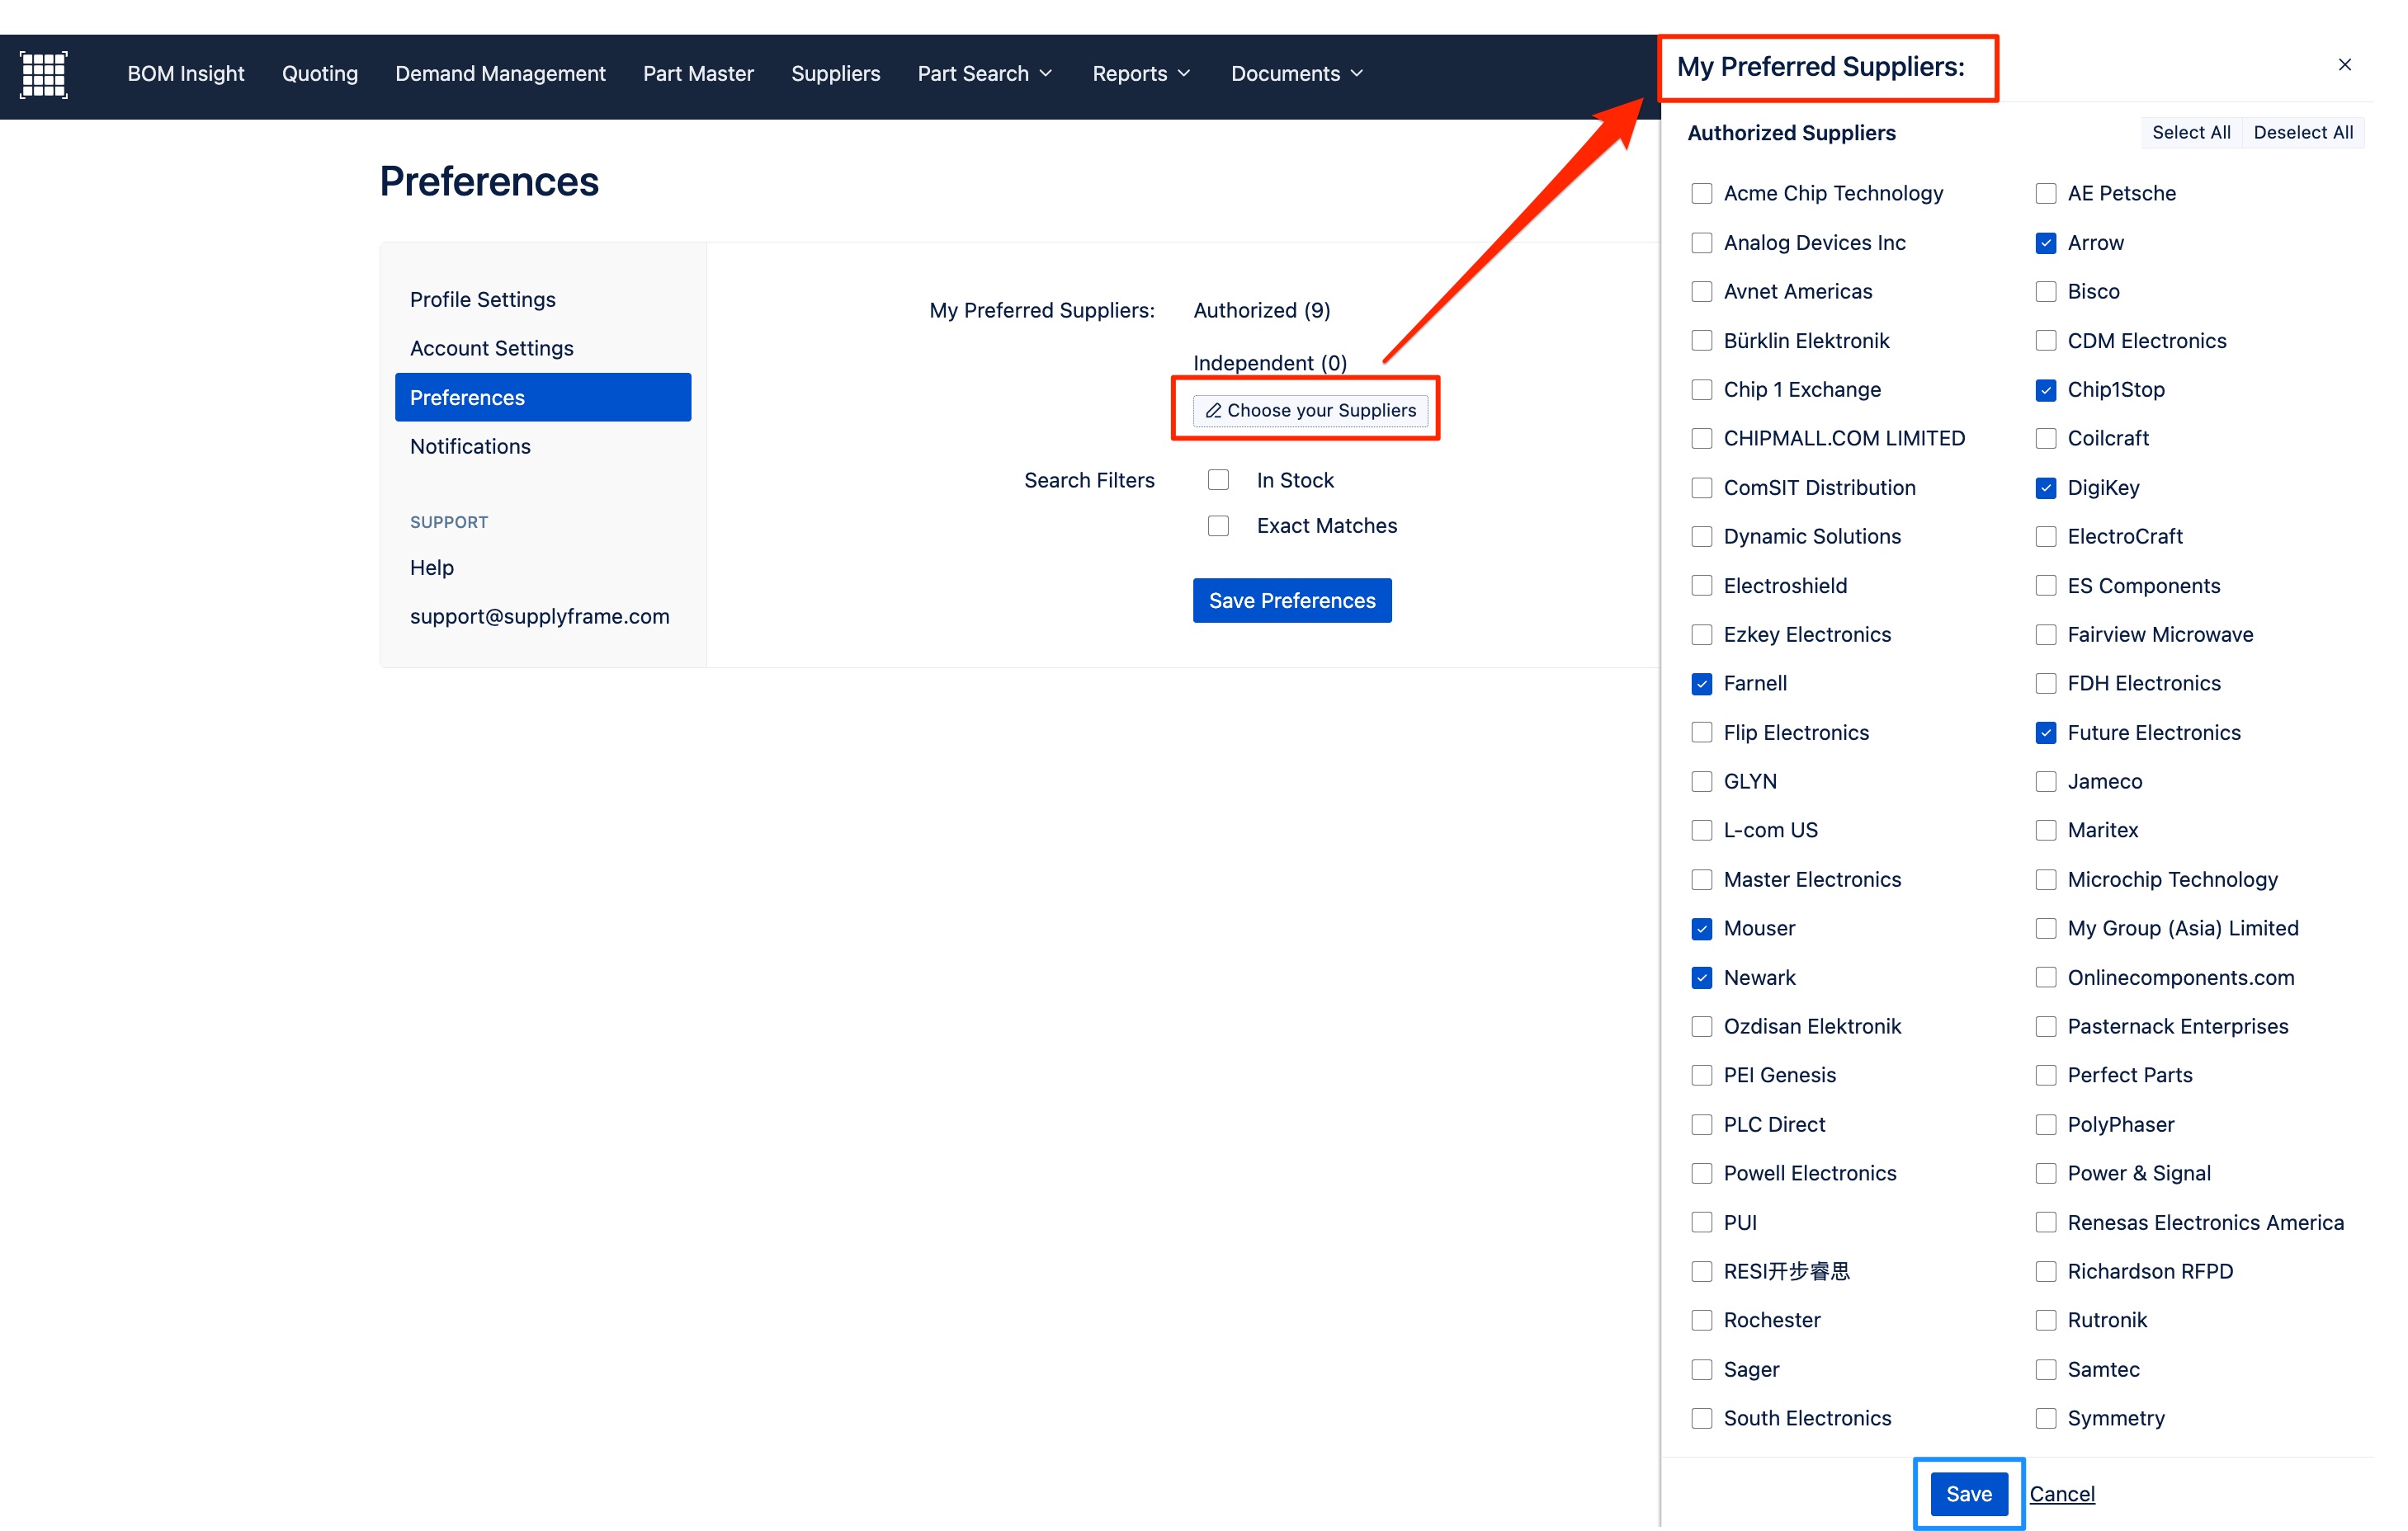Screen dimensions: 2408x1531
Task: Uncheck the Farnell supplier
Action: 1701,682
